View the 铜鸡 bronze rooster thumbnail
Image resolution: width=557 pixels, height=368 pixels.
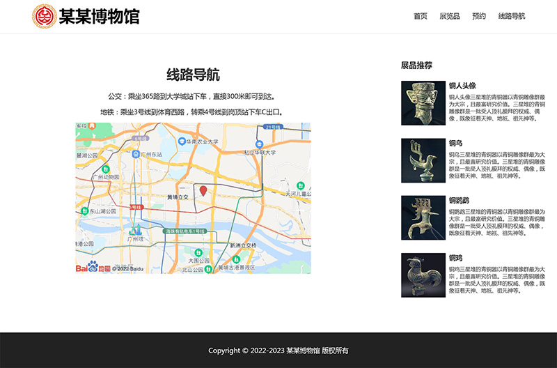click(x=423, y=275)
